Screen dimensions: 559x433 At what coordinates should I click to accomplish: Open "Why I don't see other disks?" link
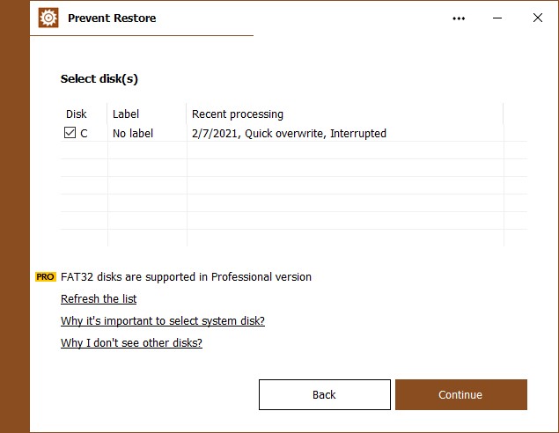(131, 343)
